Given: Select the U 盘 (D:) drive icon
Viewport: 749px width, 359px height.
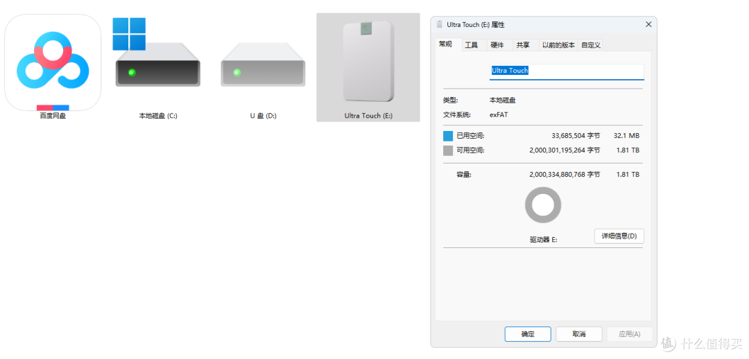Looking at the screenshot, I should [x=263, y=64].
